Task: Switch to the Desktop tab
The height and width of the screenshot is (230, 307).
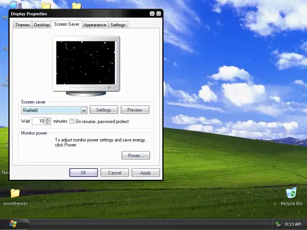Action: [x=42, y=25]
